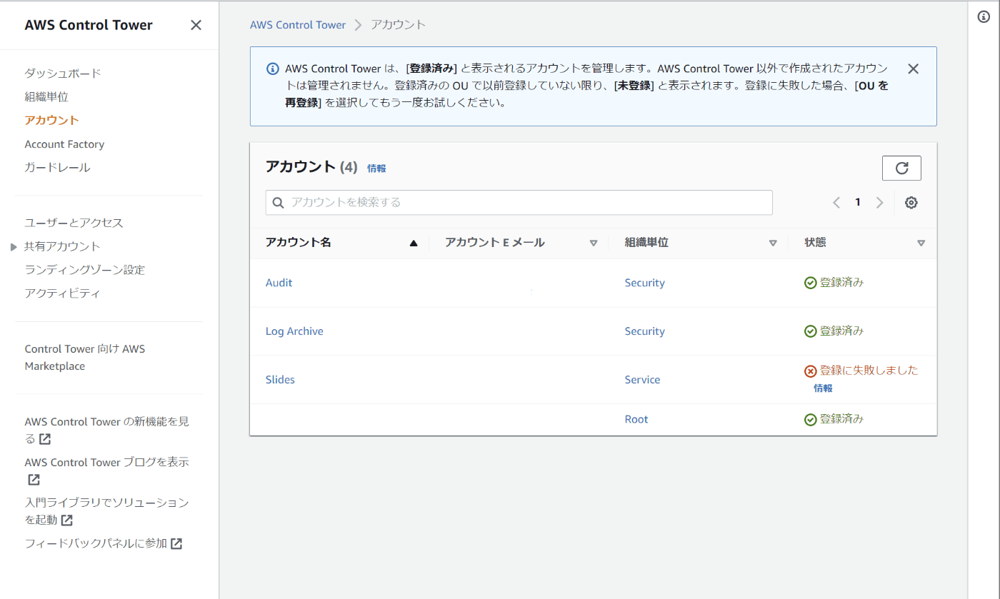Open the Root OU link

[636, 419]
